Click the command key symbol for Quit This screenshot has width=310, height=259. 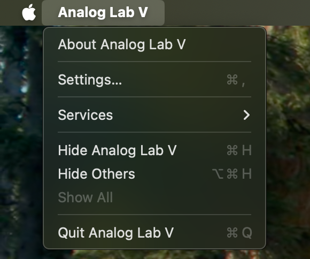pyautogui.click(x=232, y=233)
